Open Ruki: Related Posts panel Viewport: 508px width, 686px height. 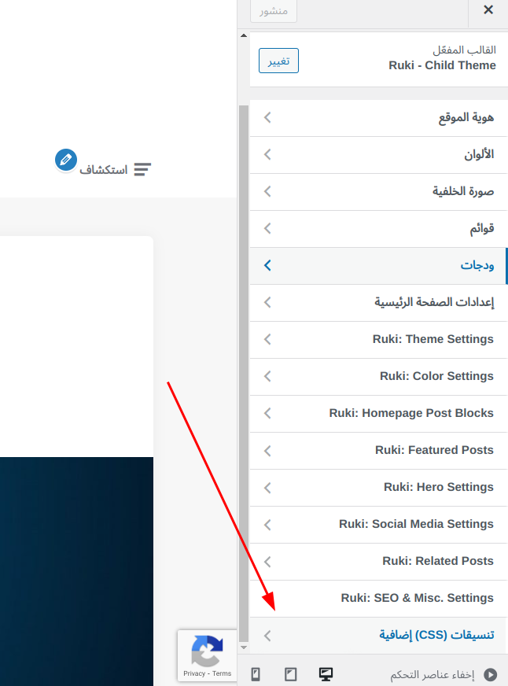pyautogui.click(x=378, y=562)
